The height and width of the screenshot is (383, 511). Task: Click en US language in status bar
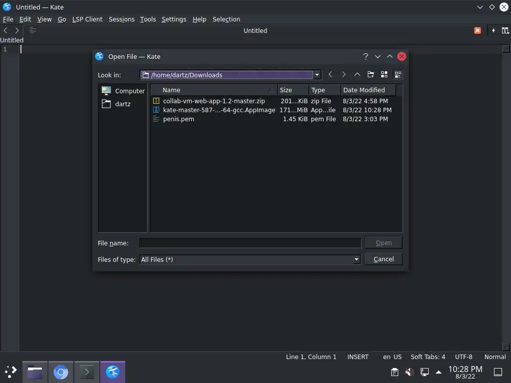(392, 357)
